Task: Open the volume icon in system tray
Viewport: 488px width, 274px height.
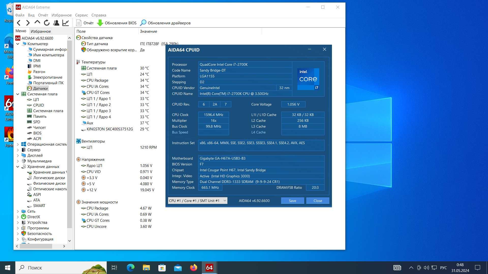Action: pos(426,268)
